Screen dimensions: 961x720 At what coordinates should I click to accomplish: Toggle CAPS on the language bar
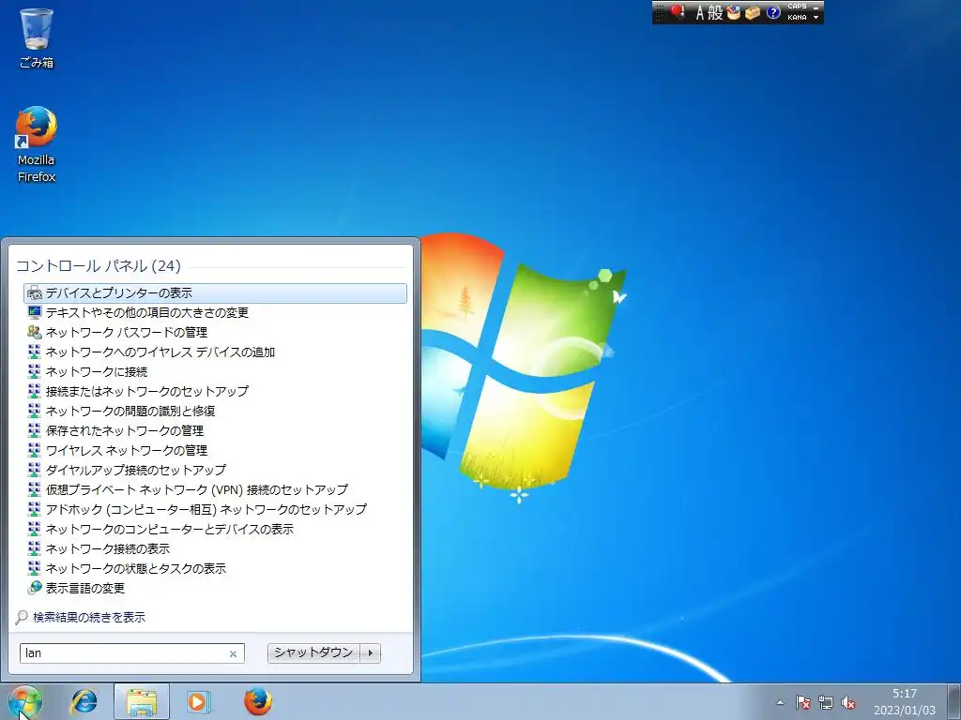797,7
